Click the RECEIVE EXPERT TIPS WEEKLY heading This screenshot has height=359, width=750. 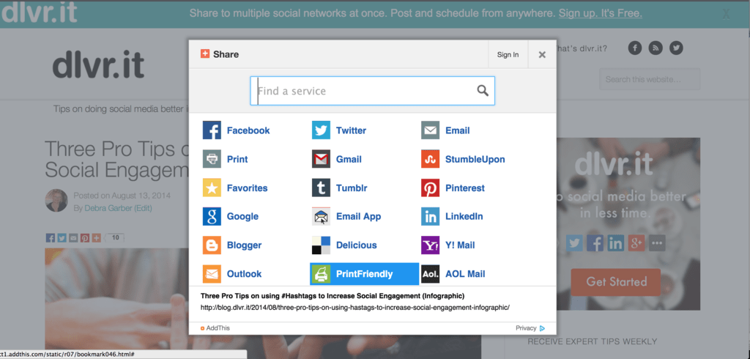(x=592, y=341)
